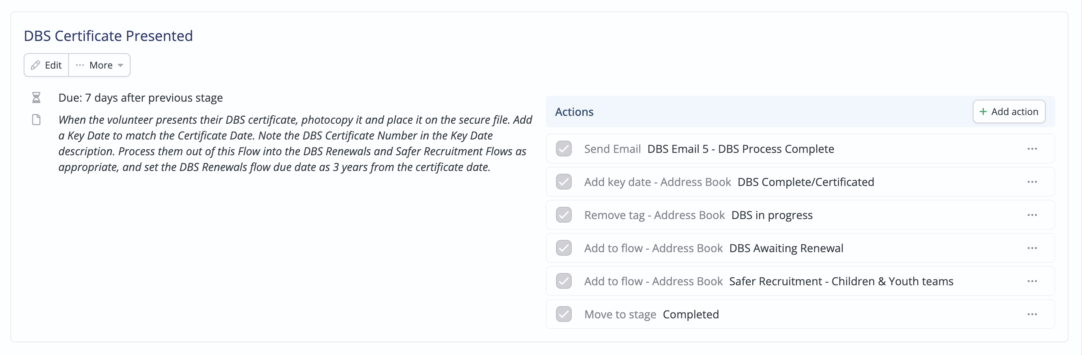Click the More dropdown caret arrow

[x=121, y=65]
